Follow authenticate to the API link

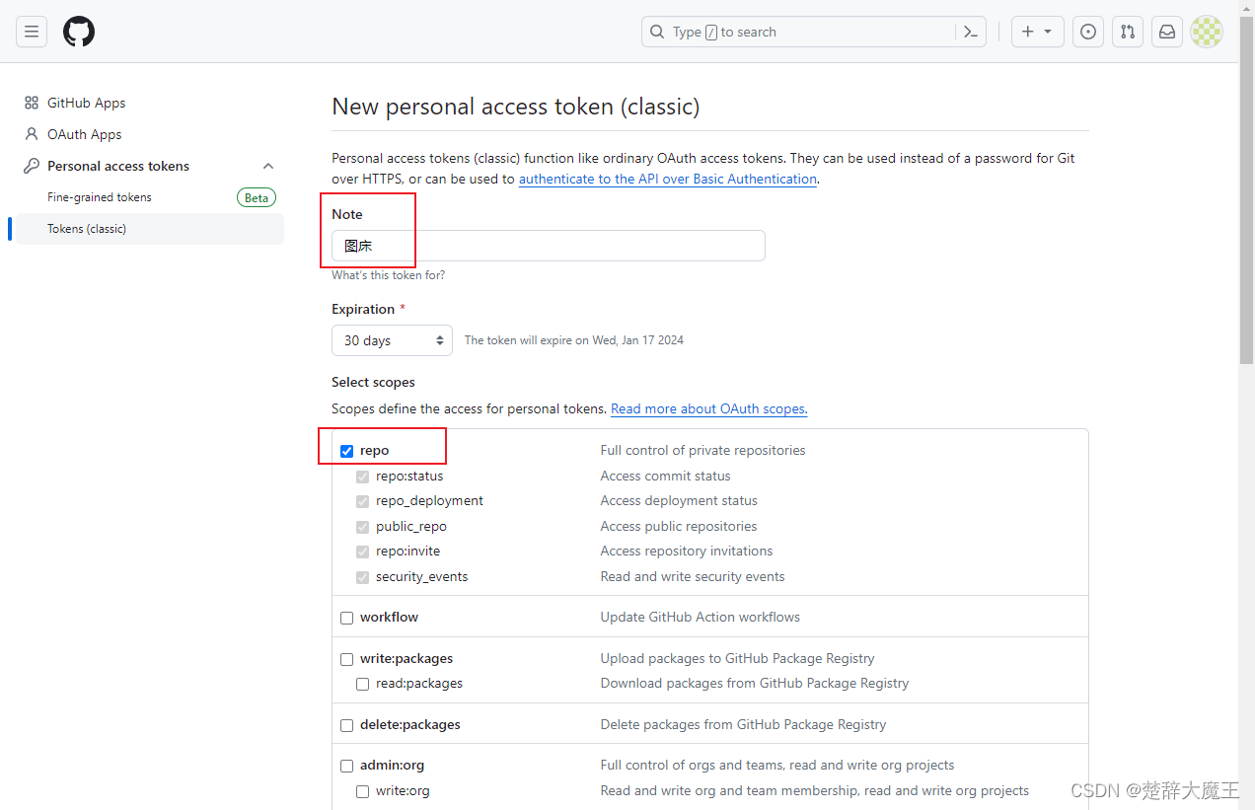[668, 179]
